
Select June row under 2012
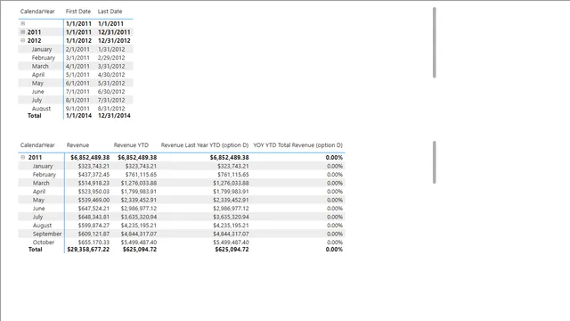coord(76,91)
